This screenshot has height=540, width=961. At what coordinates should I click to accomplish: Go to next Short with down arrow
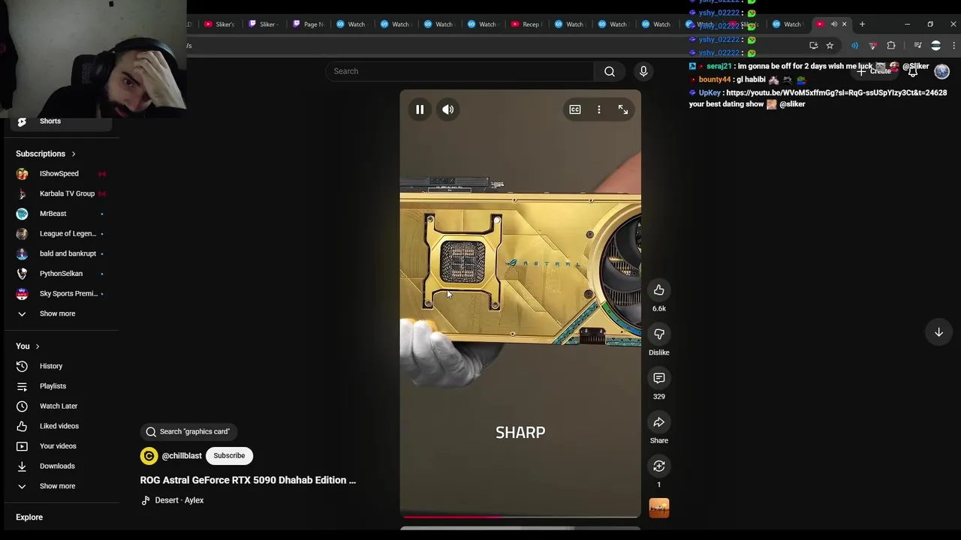tap(938, 332)
